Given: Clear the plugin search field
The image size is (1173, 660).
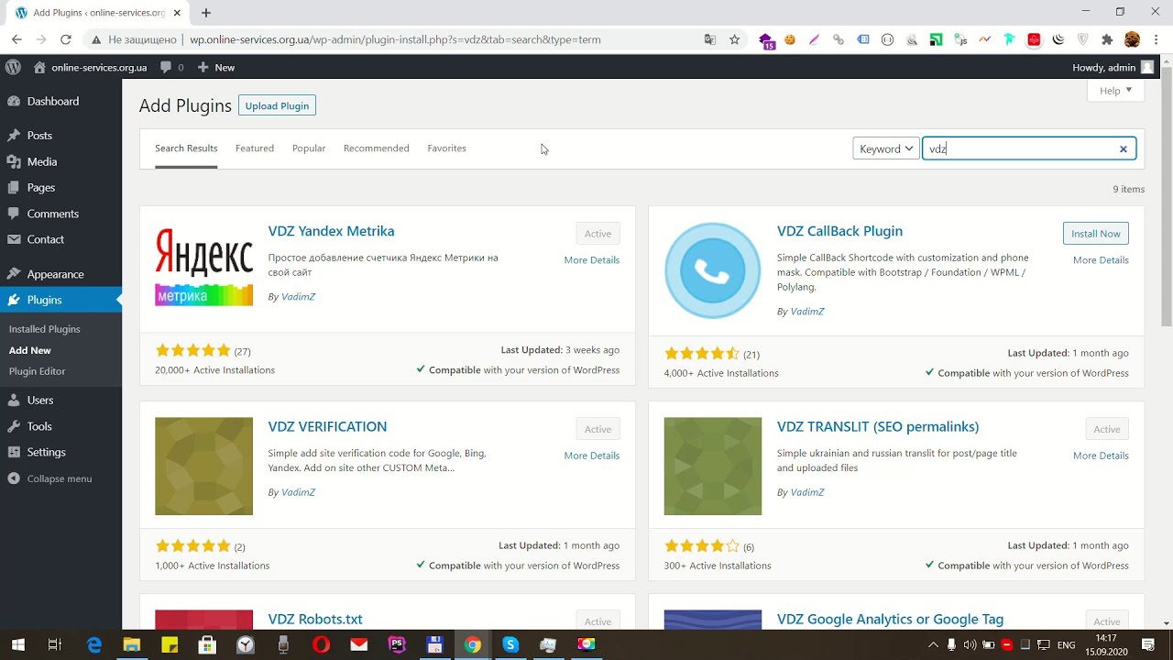Looking at the screenshot, I should click(x=1124, y=149).
